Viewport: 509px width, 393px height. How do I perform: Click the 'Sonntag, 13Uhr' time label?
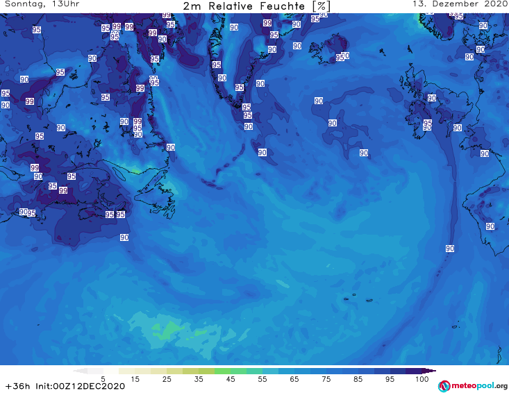click(x=42, y=4)
